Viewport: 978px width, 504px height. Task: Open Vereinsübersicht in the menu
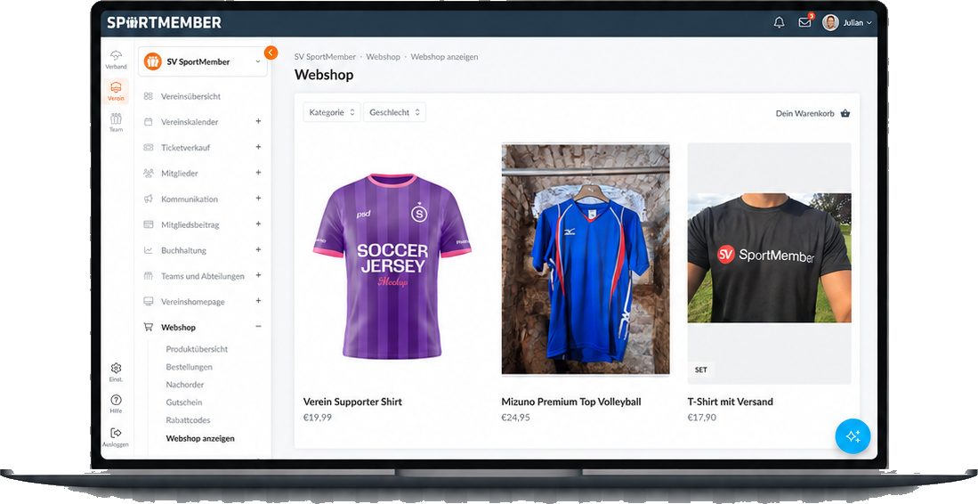point(190,96)
